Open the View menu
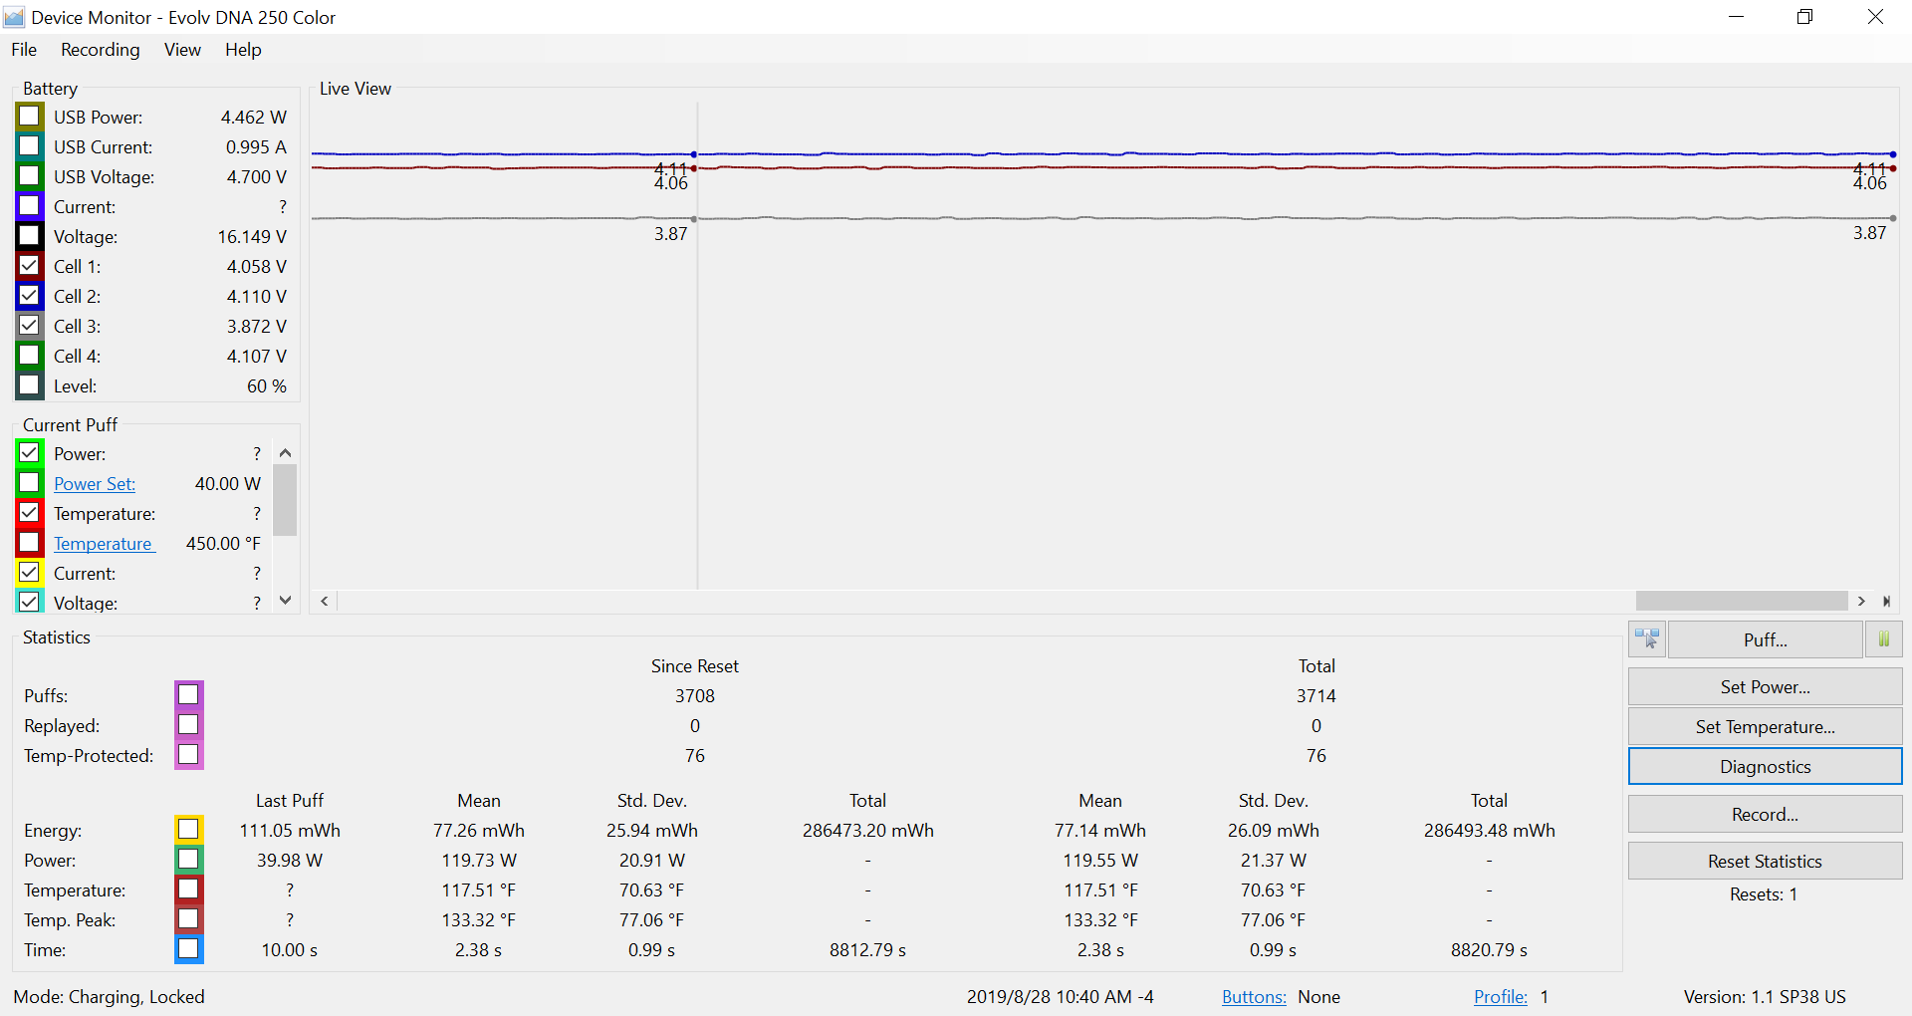Viewport: 1912px width, 1016px height. point(182,50)
